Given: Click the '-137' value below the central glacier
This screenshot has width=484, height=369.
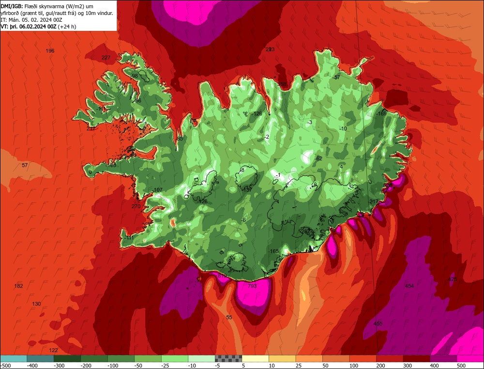Looking at the screenshot, I should point(247,190).
